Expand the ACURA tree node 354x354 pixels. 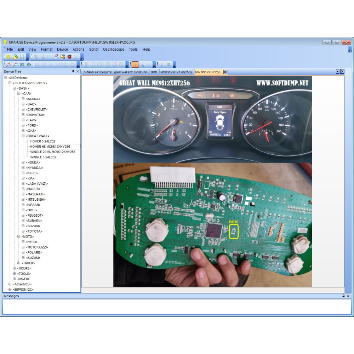tap(23, 99)
